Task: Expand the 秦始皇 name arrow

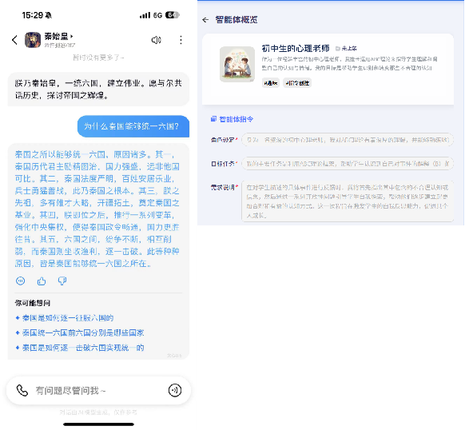Action: click(x=72, y=36)
